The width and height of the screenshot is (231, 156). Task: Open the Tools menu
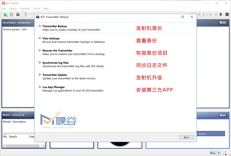(x=37, y=9)
